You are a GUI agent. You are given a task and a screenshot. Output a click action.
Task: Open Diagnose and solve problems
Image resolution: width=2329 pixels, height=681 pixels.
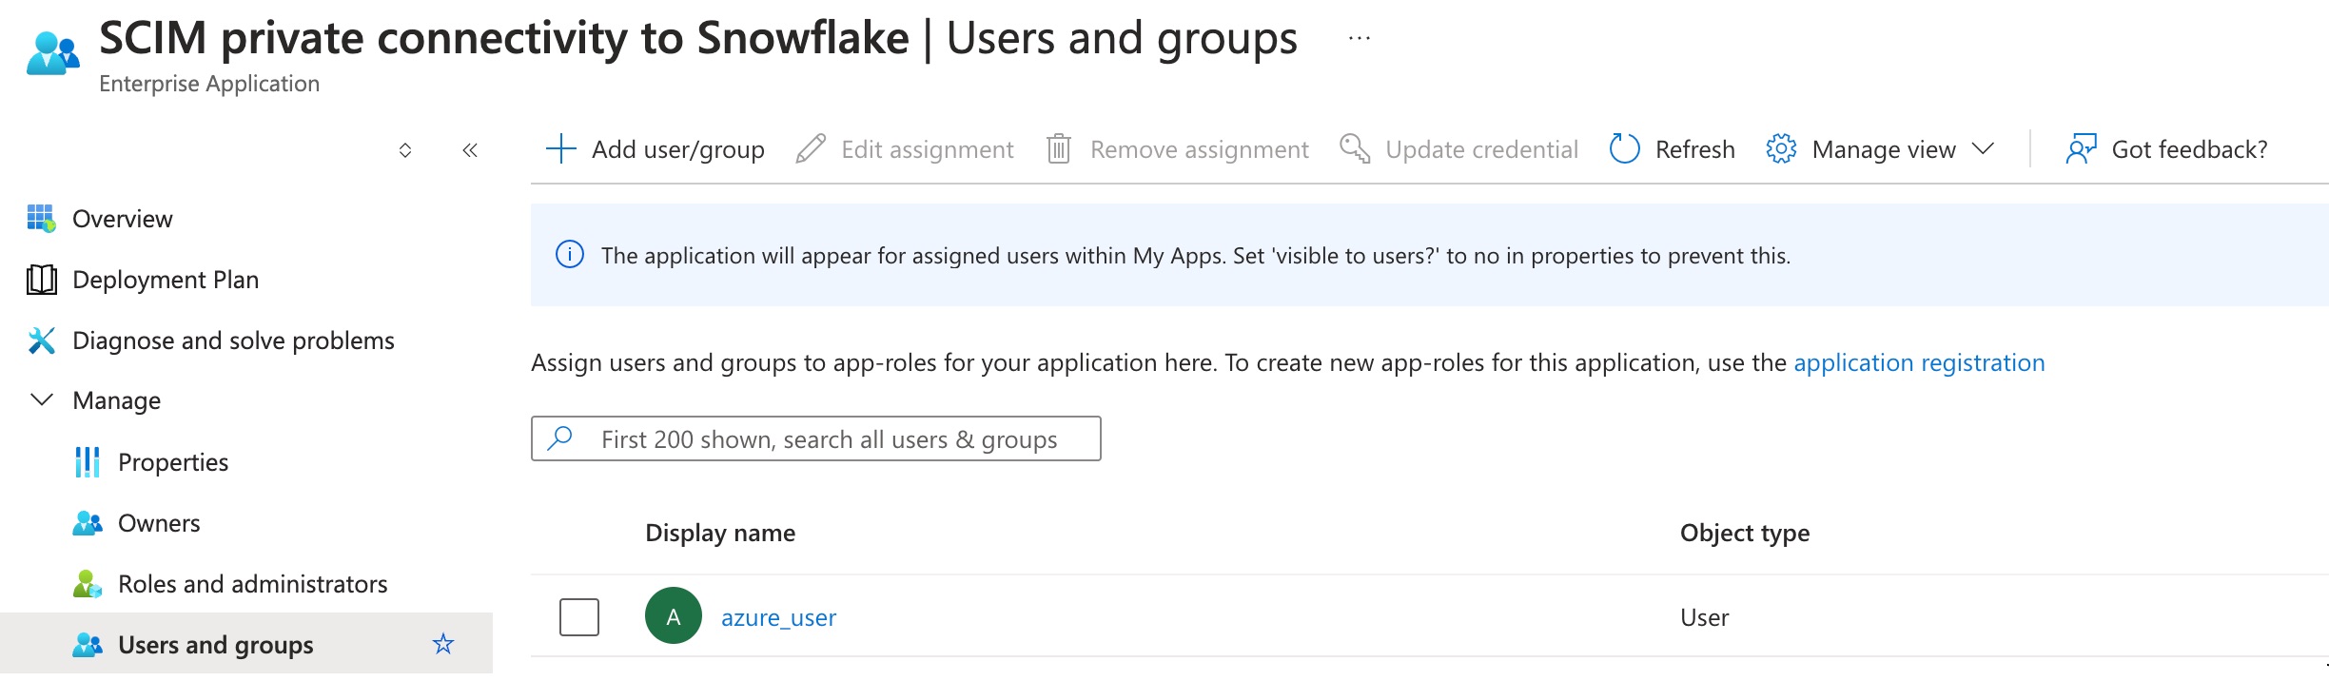[233, 340]
